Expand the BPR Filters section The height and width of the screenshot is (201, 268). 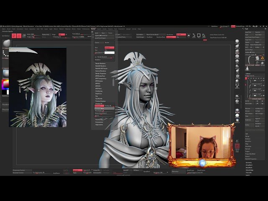click(99, 89)
